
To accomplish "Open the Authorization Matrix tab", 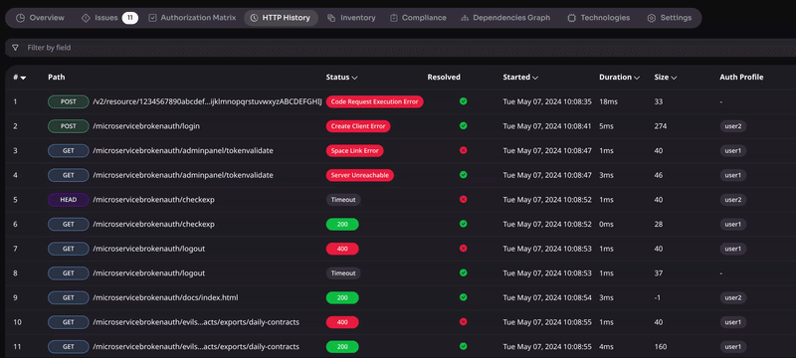I will point(192,18).
